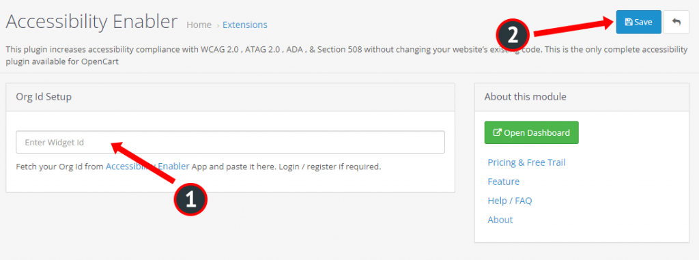Click the back arrow icon button

[x=676, y=22]
